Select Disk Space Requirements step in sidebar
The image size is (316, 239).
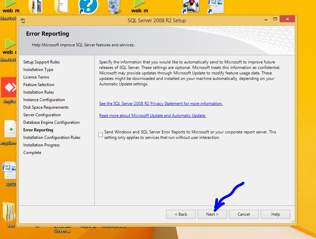tap(46, 107)
